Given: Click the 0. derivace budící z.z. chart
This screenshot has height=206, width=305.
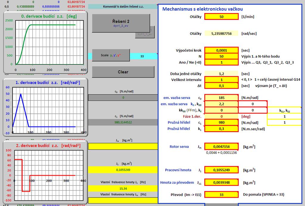Looking at the screenshot, I should (x=46, y=42).
